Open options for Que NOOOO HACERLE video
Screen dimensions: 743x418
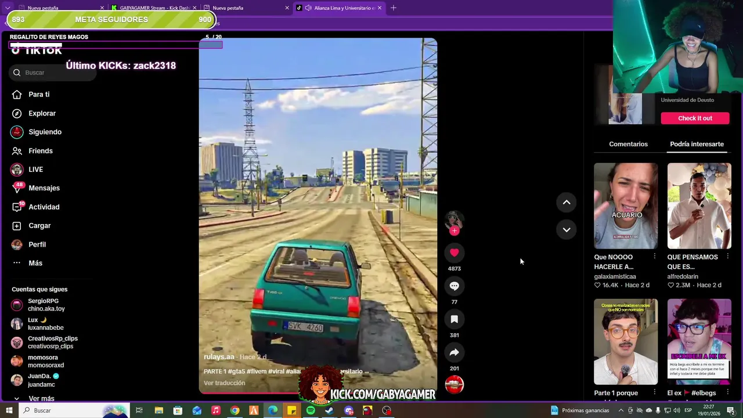[654, 257]
